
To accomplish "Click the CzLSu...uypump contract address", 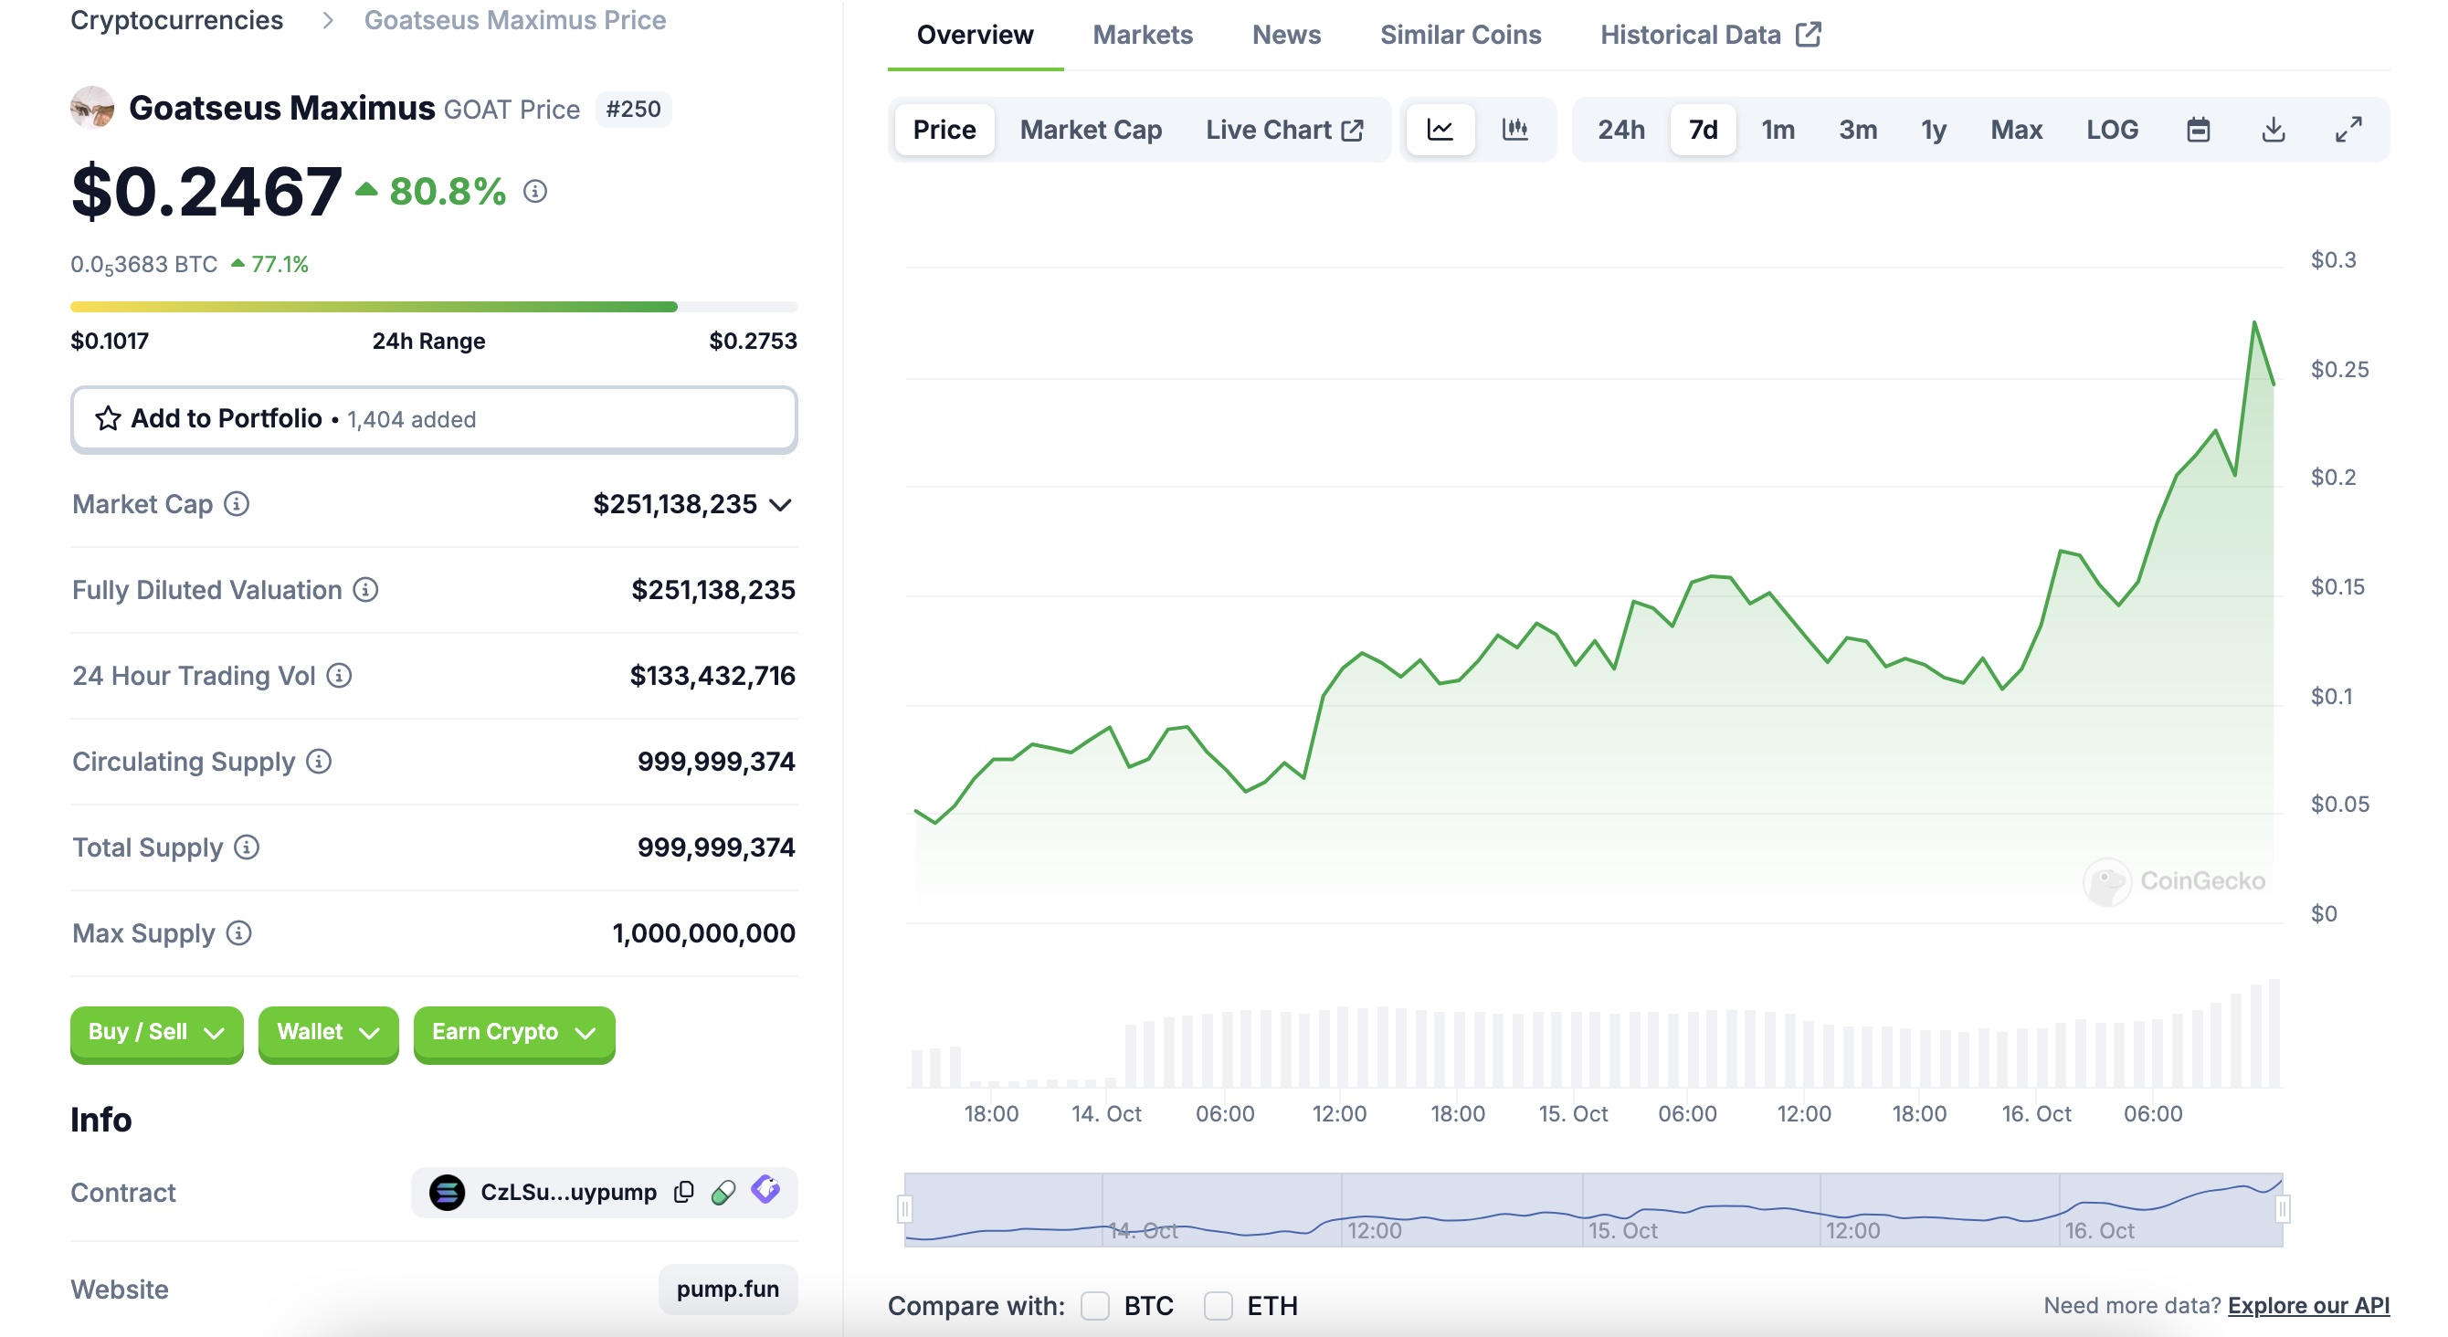I will point(568,1192).
